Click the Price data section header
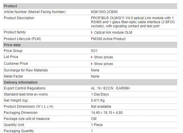The image size is (183, 133). [x=12, y=45]
